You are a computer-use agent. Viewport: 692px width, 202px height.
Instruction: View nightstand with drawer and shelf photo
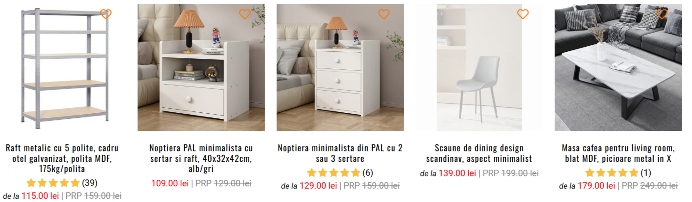(x=201, y=67)
